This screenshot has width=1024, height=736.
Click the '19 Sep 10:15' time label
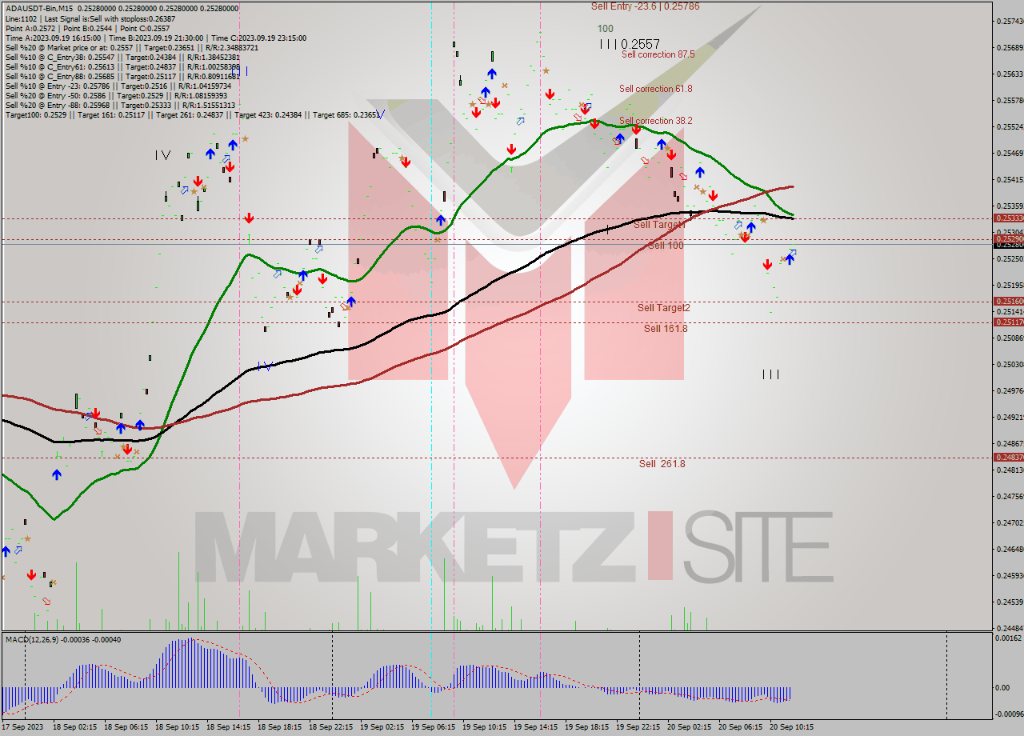485,727
